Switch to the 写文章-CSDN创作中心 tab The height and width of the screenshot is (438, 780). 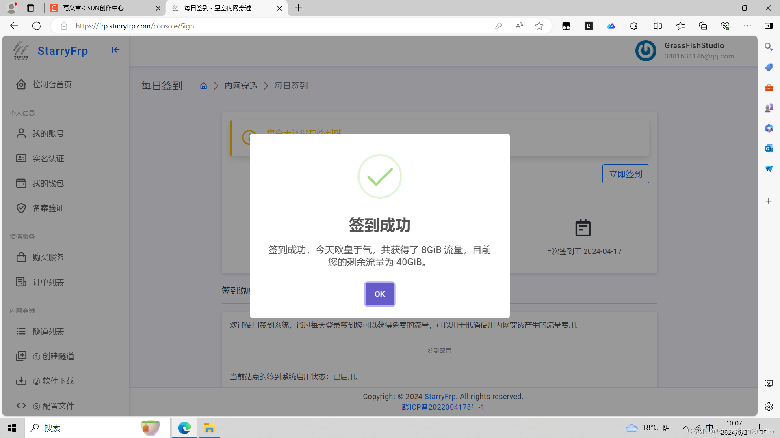pyautogui.click(x=101, y=8)
